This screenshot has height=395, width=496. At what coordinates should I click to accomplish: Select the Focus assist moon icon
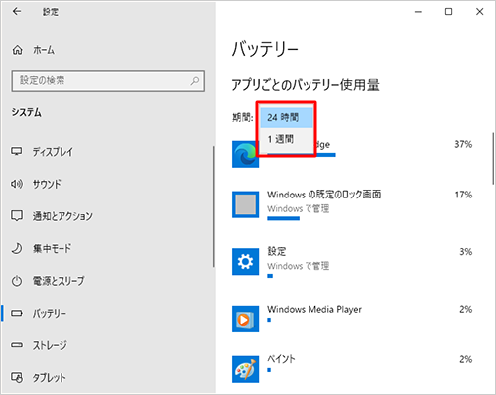coord(17,248)
